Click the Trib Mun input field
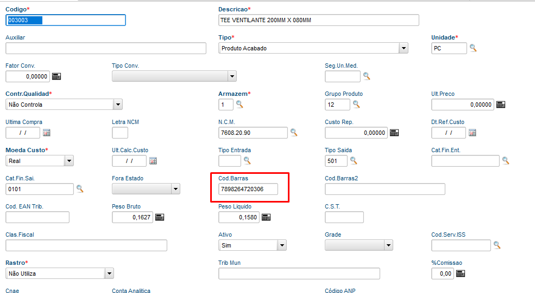Viewport: 535px width, 293px height. pyautogui.click(x=299, y=274)
